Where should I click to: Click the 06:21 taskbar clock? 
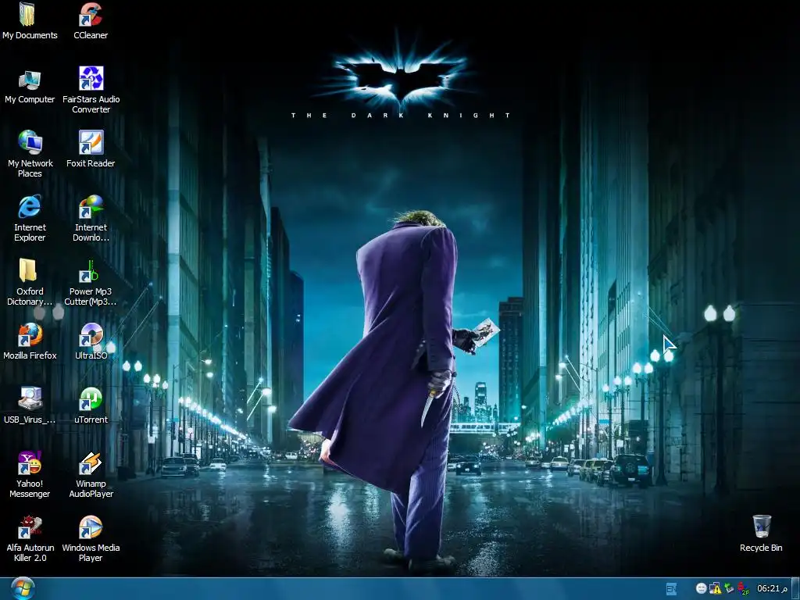tap(773, 589)
